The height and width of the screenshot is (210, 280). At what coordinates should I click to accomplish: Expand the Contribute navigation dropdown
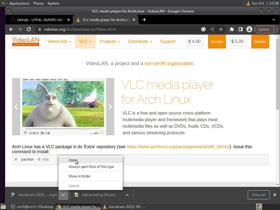click(140, 42)
